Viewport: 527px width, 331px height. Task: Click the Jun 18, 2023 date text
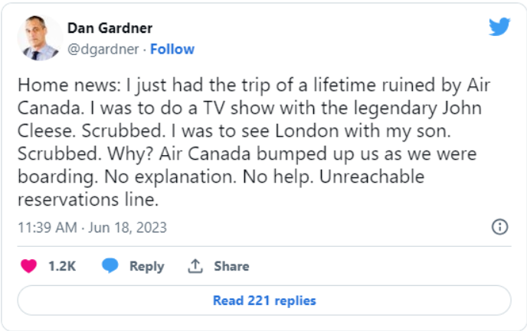[127, 228]
